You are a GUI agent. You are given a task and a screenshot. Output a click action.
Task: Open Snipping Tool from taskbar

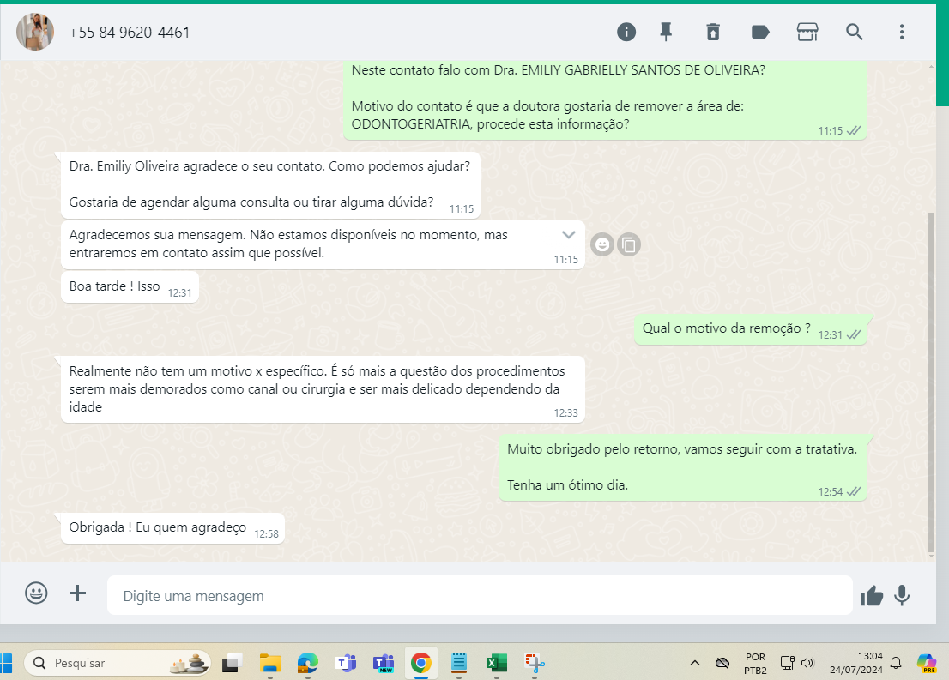pos(535,663)
